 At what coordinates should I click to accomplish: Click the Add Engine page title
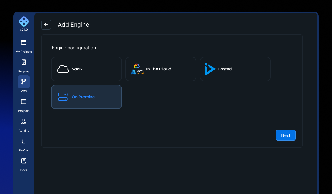pos(73,25)
